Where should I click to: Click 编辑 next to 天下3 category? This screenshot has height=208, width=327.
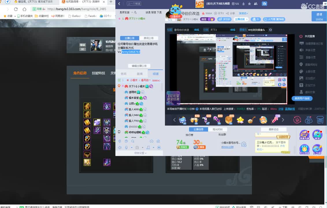coord(233,30)
